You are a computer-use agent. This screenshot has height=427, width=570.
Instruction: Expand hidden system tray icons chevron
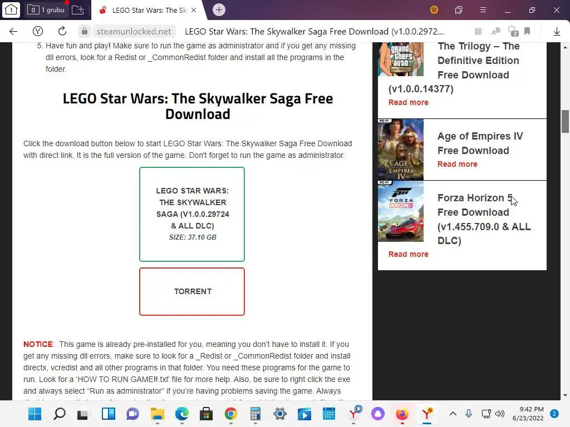pos(453,414)
